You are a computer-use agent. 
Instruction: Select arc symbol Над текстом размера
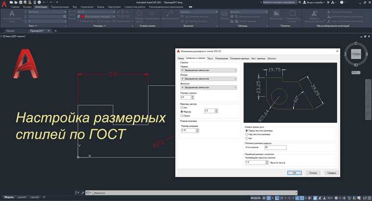point(247,134)
